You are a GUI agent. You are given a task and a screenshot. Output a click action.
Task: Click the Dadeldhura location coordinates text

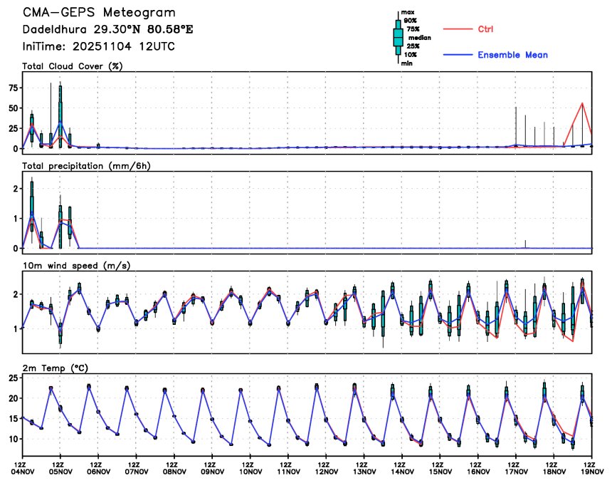point(107,30)
